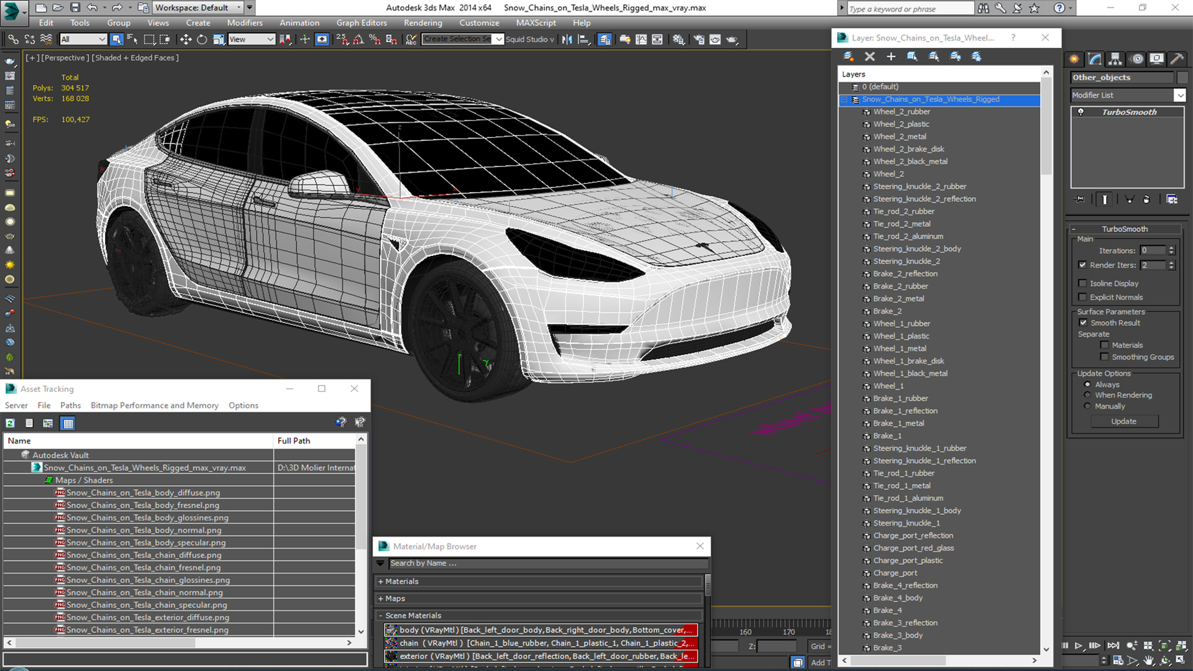
Task: Click the Play Animation button
Action: point(1079,646)
